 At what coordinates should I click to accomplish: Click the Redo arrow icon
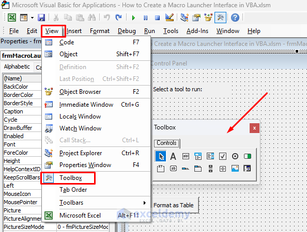click(118, 18)
